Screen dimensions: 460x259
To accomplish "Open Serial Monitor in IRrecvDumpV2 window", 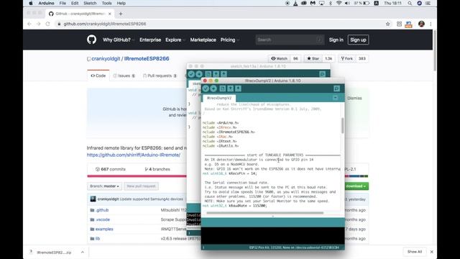I will (336, 88).
